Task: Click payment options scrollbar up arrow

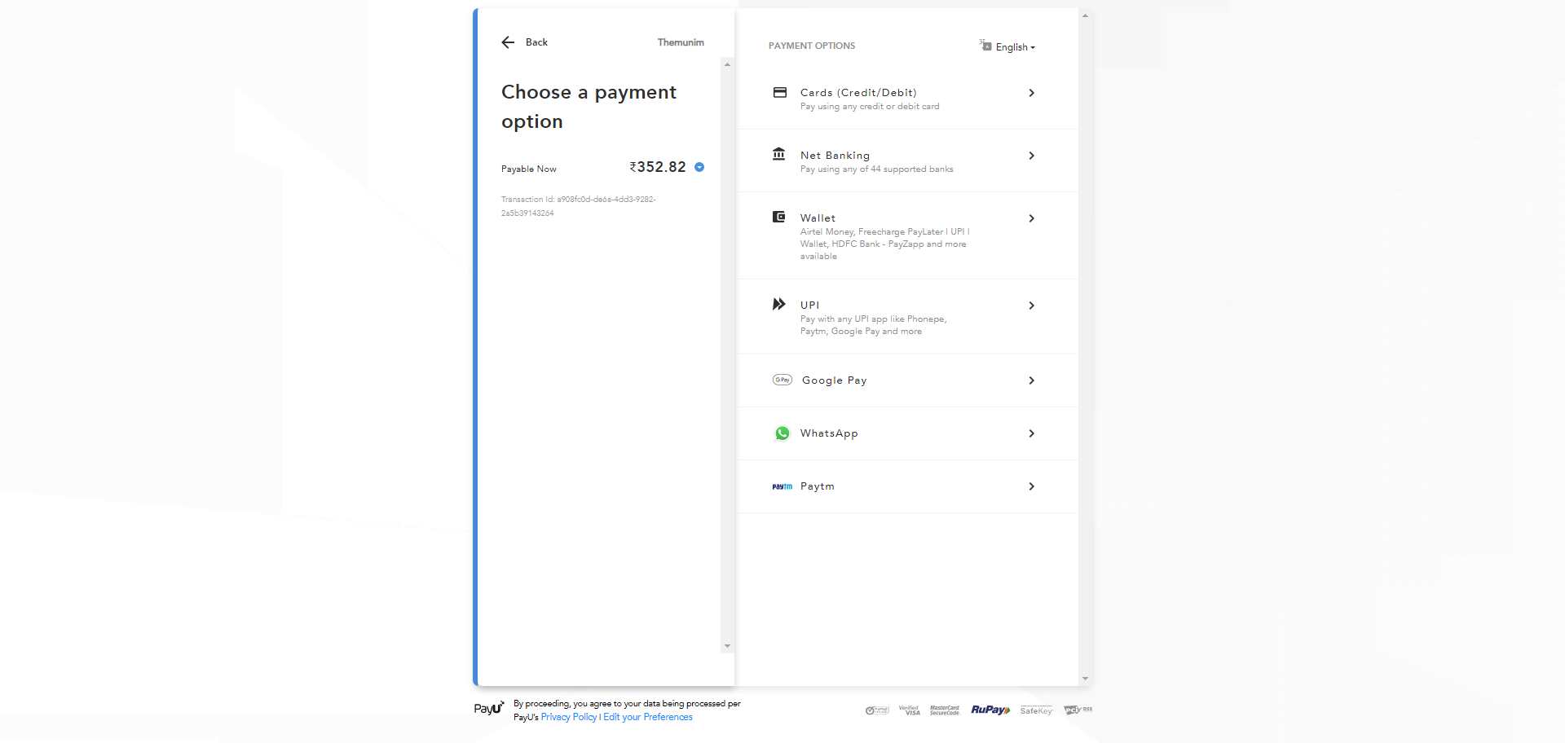Action: [1085, 15]
